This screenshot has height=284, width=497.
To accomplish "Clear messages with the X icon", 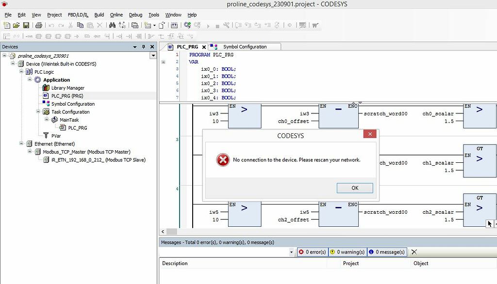I will [x=414, y=252].
